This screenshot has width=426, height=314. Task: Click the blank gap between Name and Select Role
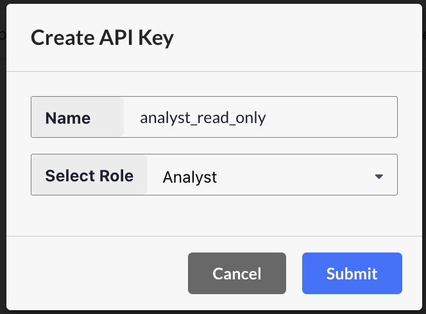click(x=212, y=145)
